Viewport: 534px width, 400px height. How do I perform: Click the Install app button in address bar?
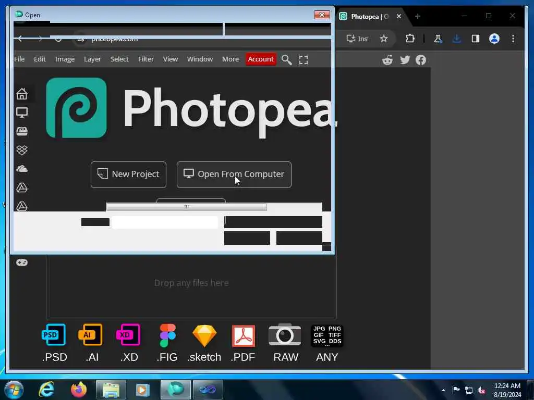click(357, 39)
